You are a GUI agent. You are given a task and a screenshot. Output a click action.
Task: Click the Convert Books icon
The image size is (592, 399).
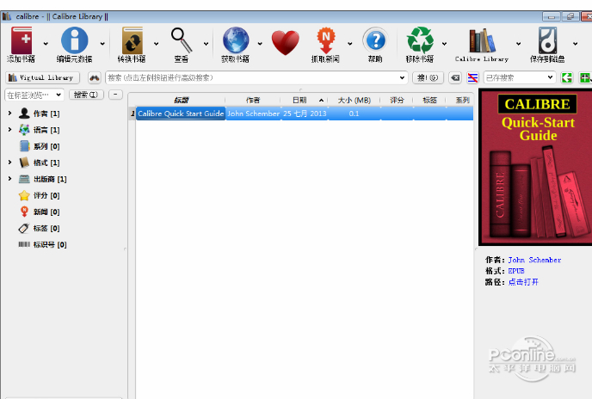133,40
